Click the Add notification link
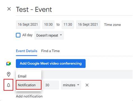 (x=29, y=96)
